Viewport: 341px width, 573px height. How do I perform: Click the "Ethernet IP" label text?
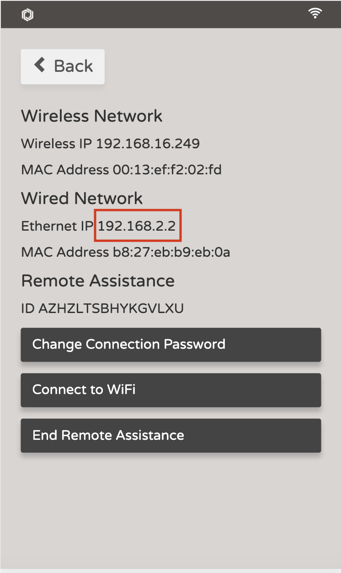(x=57, y=226)
